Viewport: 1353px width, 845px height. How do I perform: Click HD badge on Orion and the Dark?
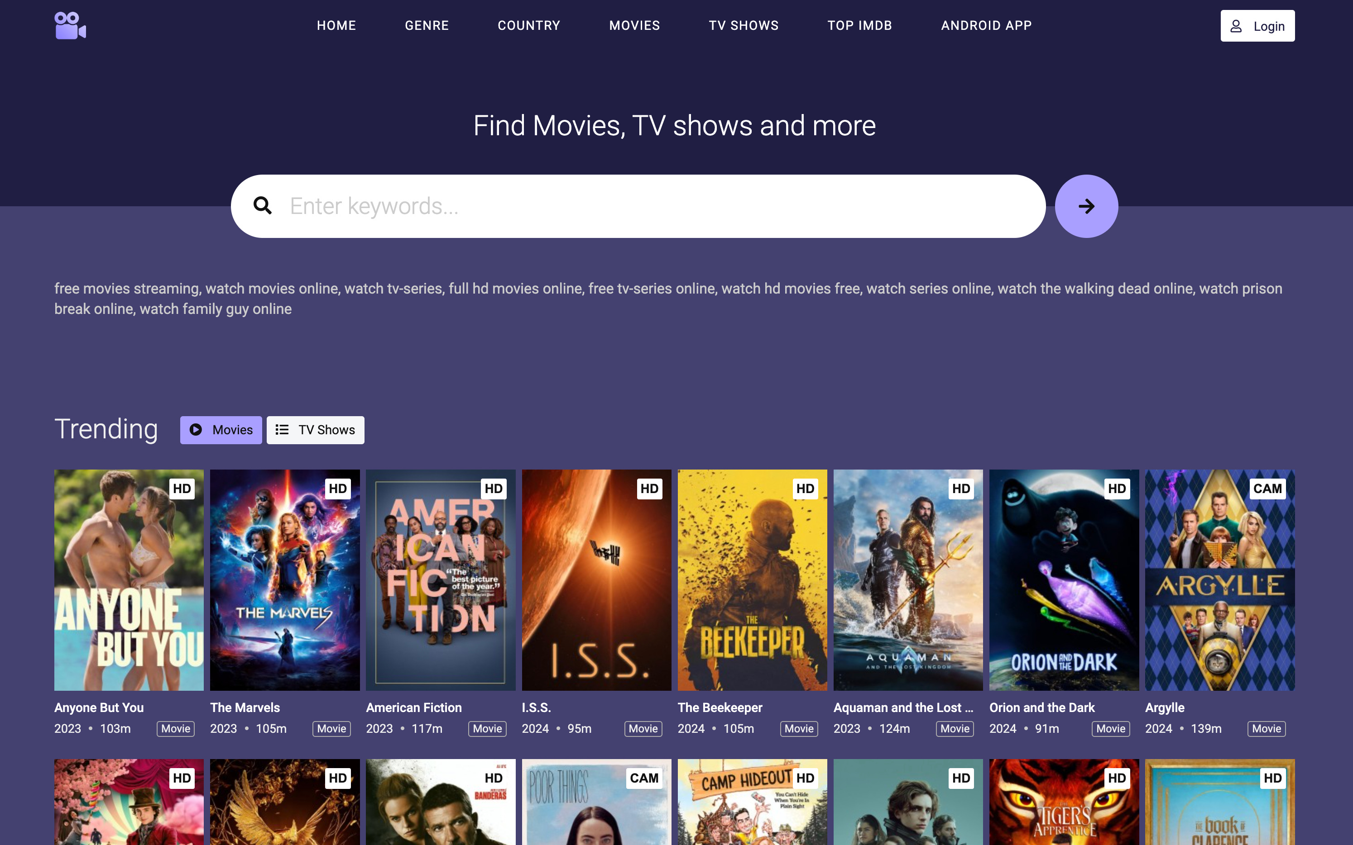pyautogui.click(x=1117, y=489)
